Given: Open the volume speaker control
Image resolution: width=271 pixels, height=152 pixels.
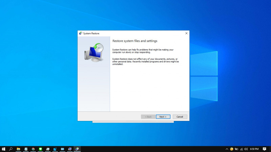Looking at the screenshot, I should pyautogui.click(x=246, y=149).
